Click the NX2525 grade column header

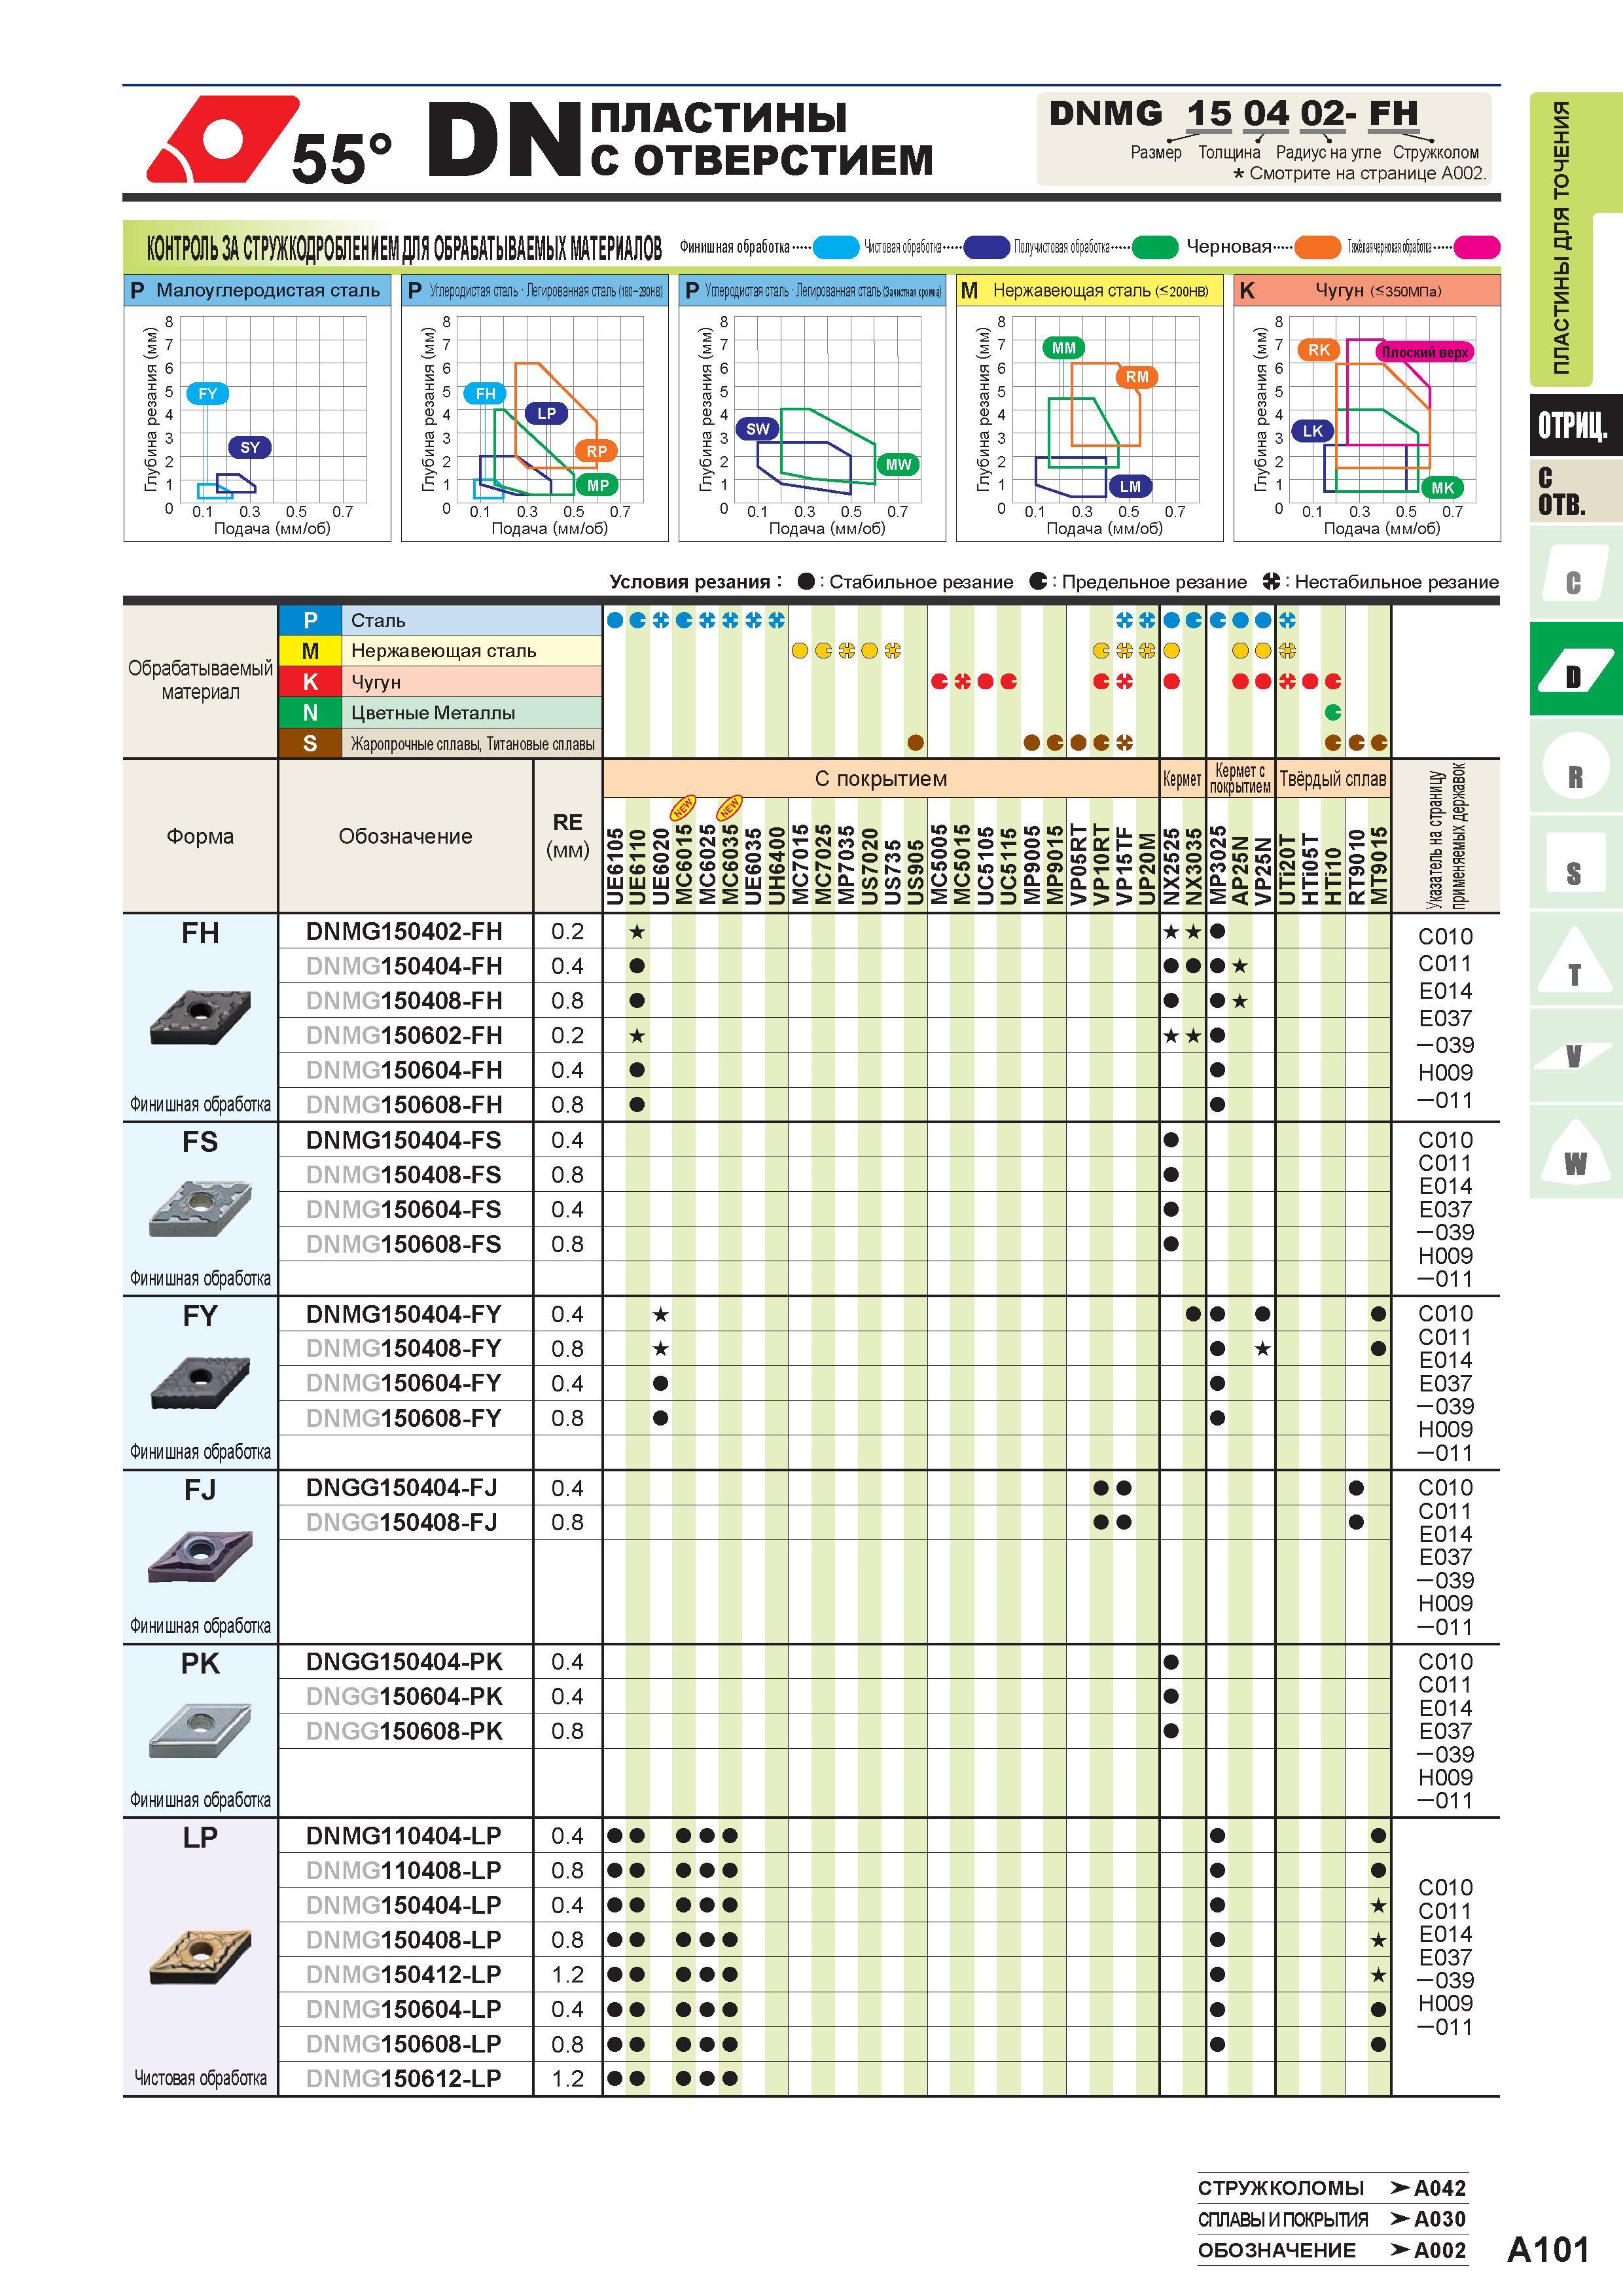point(1171,866)
